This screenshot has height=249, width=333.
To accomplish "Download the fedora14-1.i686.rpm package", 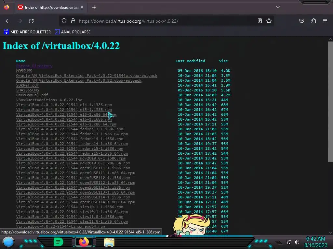I will (x=70, y=139).
